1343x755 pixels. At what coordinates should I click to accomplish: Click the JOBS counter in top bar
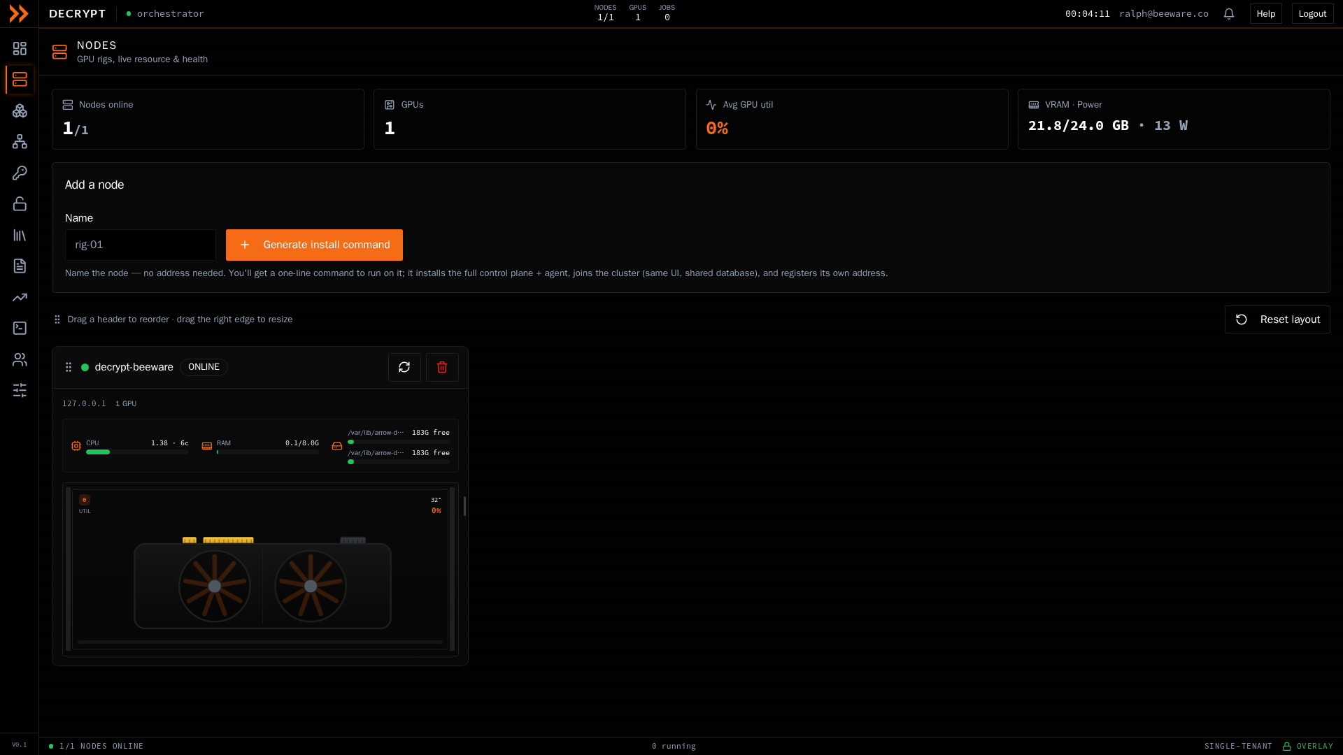pos(667,13)
